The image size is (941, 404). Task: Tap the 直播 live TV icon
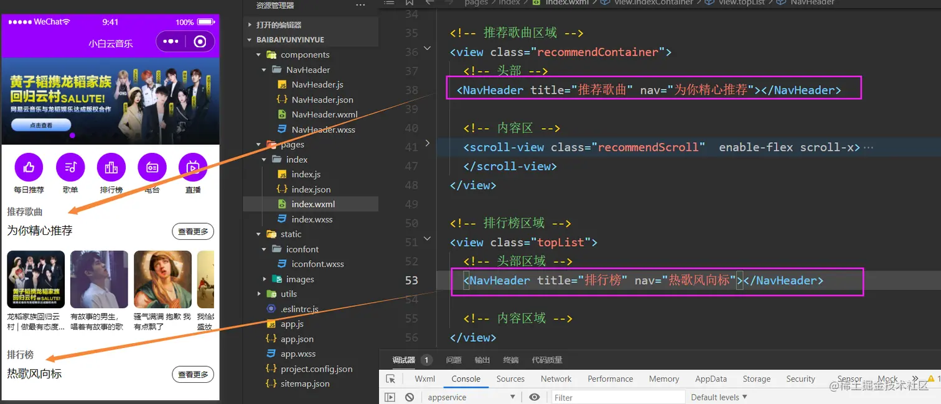(x=193, y=167)
